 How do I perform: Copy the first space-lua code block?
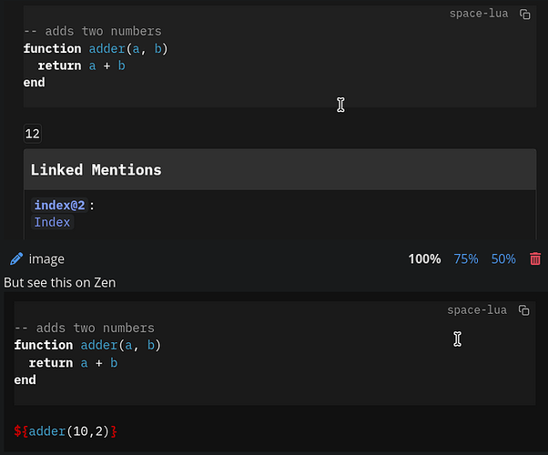[524, 15]
